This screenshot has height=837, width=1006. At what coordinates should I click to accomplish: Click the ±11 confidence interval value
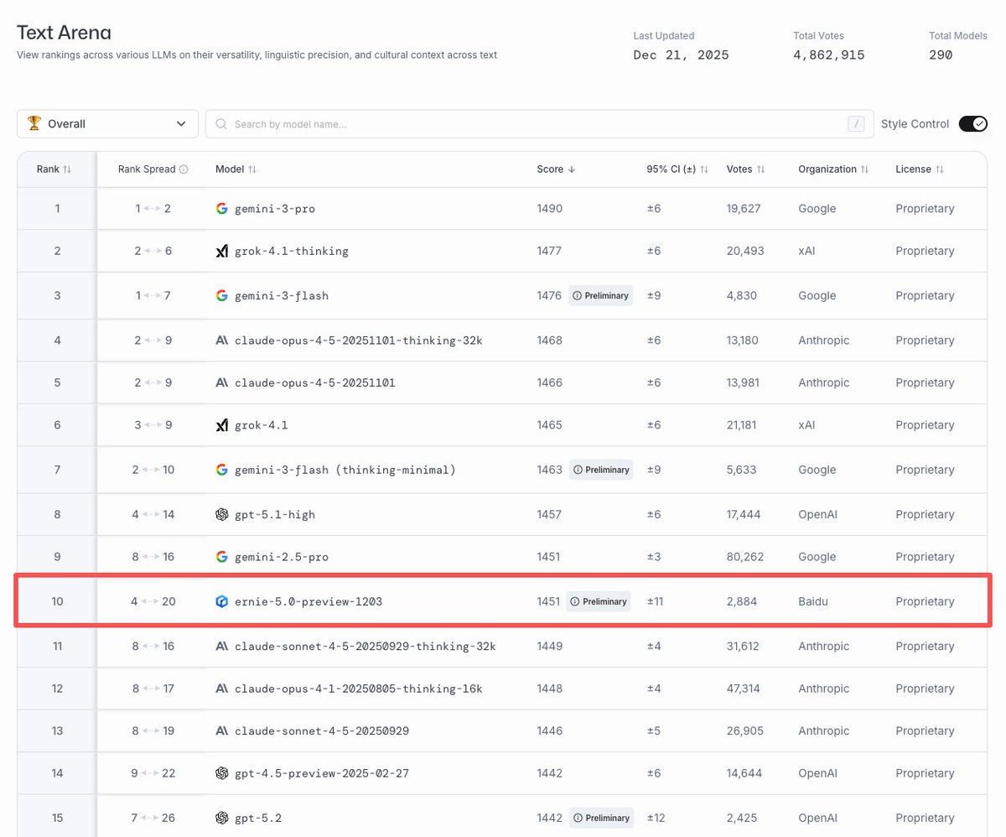coord(656,601)
